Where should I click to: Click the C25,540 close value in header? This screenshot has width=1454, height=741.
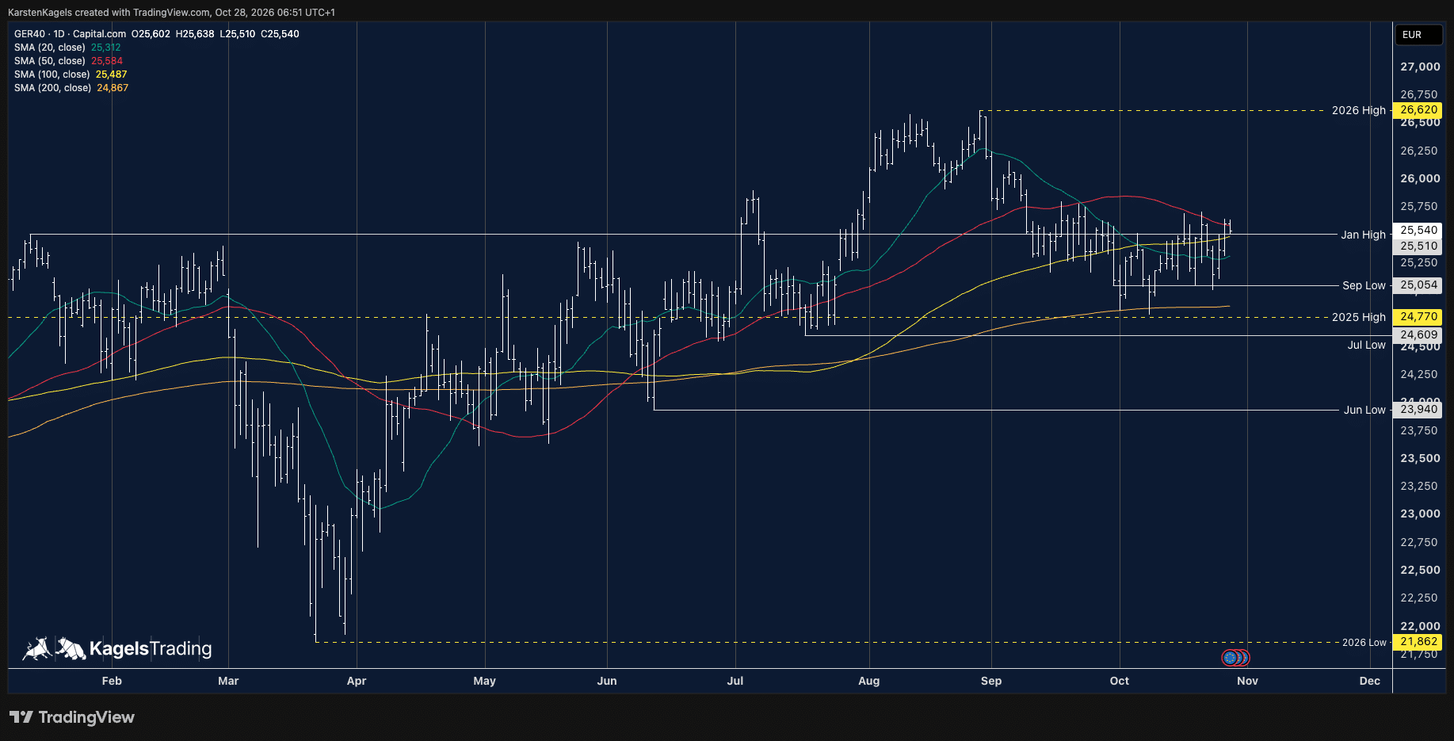click(280, 34)
